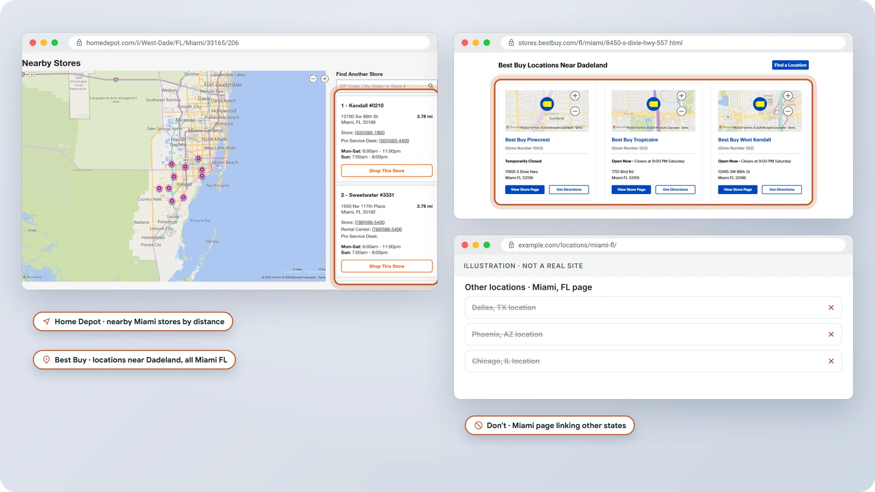Zoom out on the Best Buy West Kendall map
The image size is (875, 492).
[x=788, y=111]
